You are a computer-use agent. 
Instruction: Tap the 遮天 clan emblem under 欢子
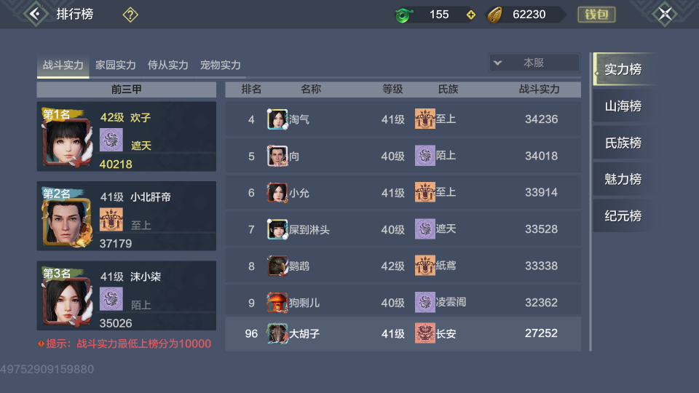click(x=111, y=140)
